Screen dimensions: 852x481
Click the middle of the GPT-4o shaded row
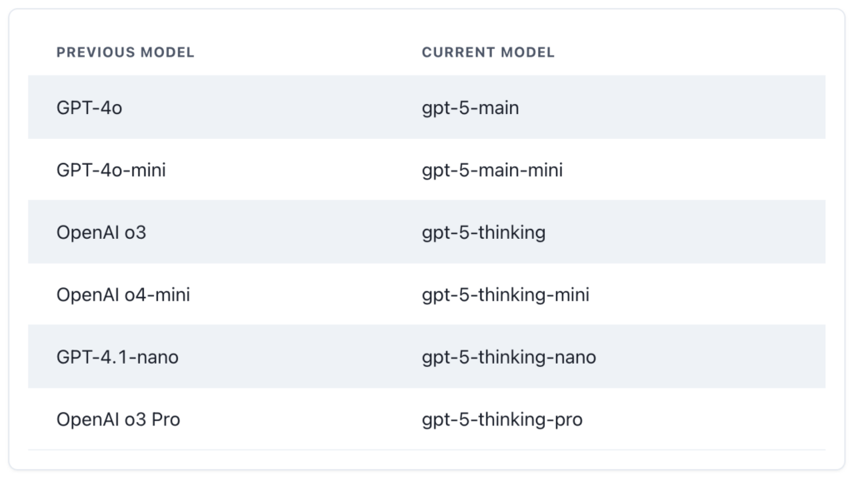pyautogui.click(x=426, y=107)
